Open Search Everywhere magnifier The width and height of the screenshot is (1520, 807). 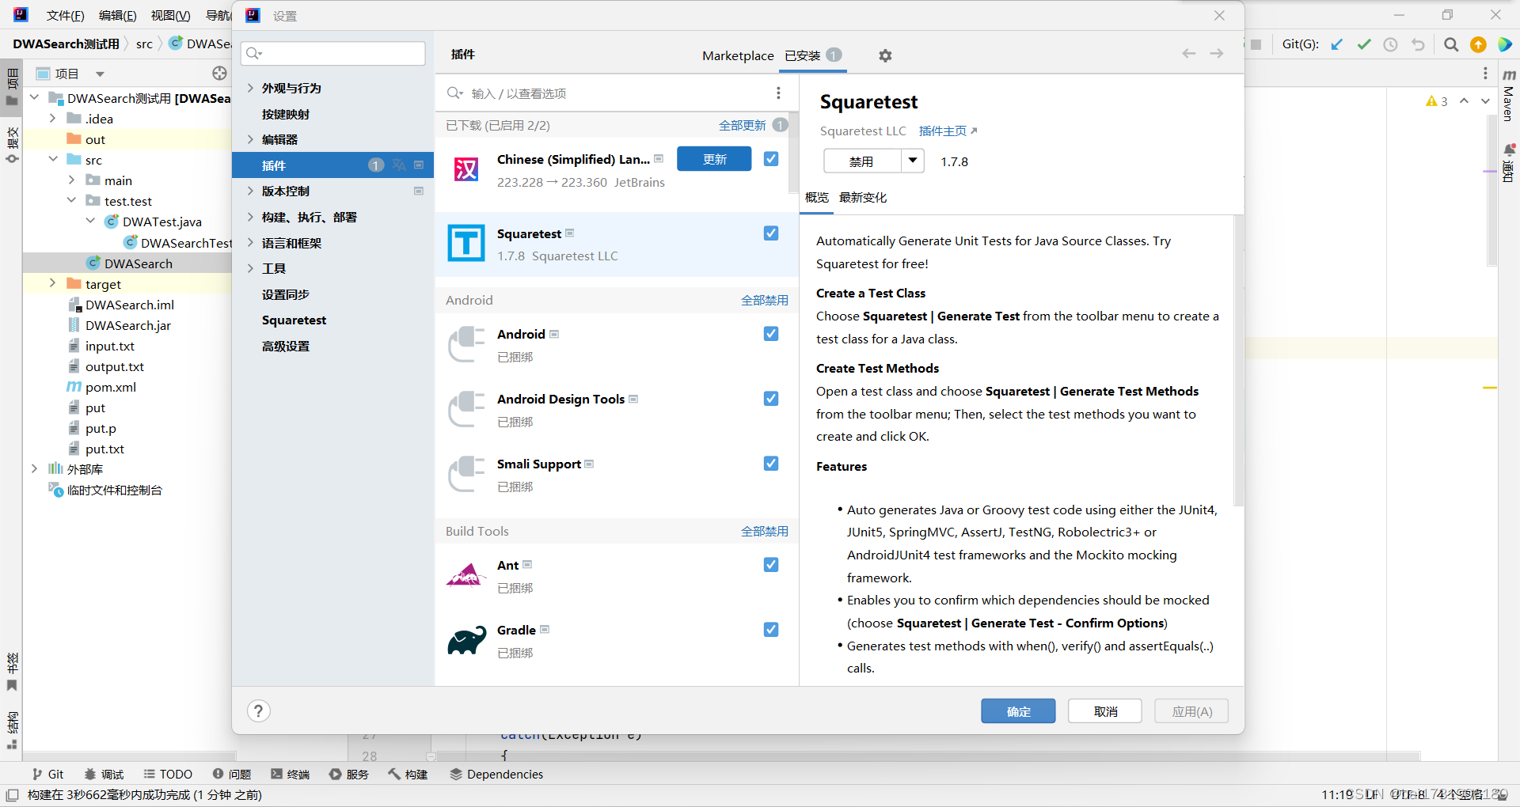coord(1450,44)
